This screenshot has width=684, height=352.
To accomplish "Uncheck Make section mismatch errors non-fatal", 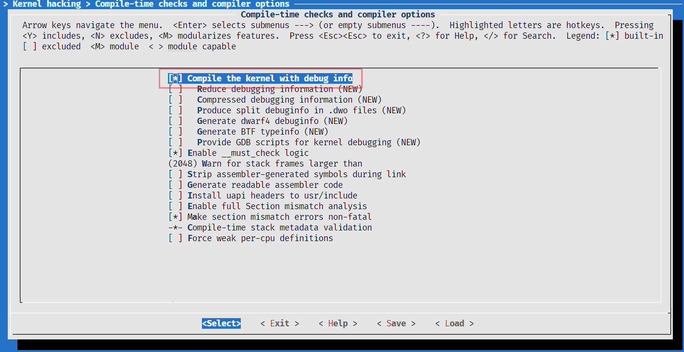I will (176, 217).
